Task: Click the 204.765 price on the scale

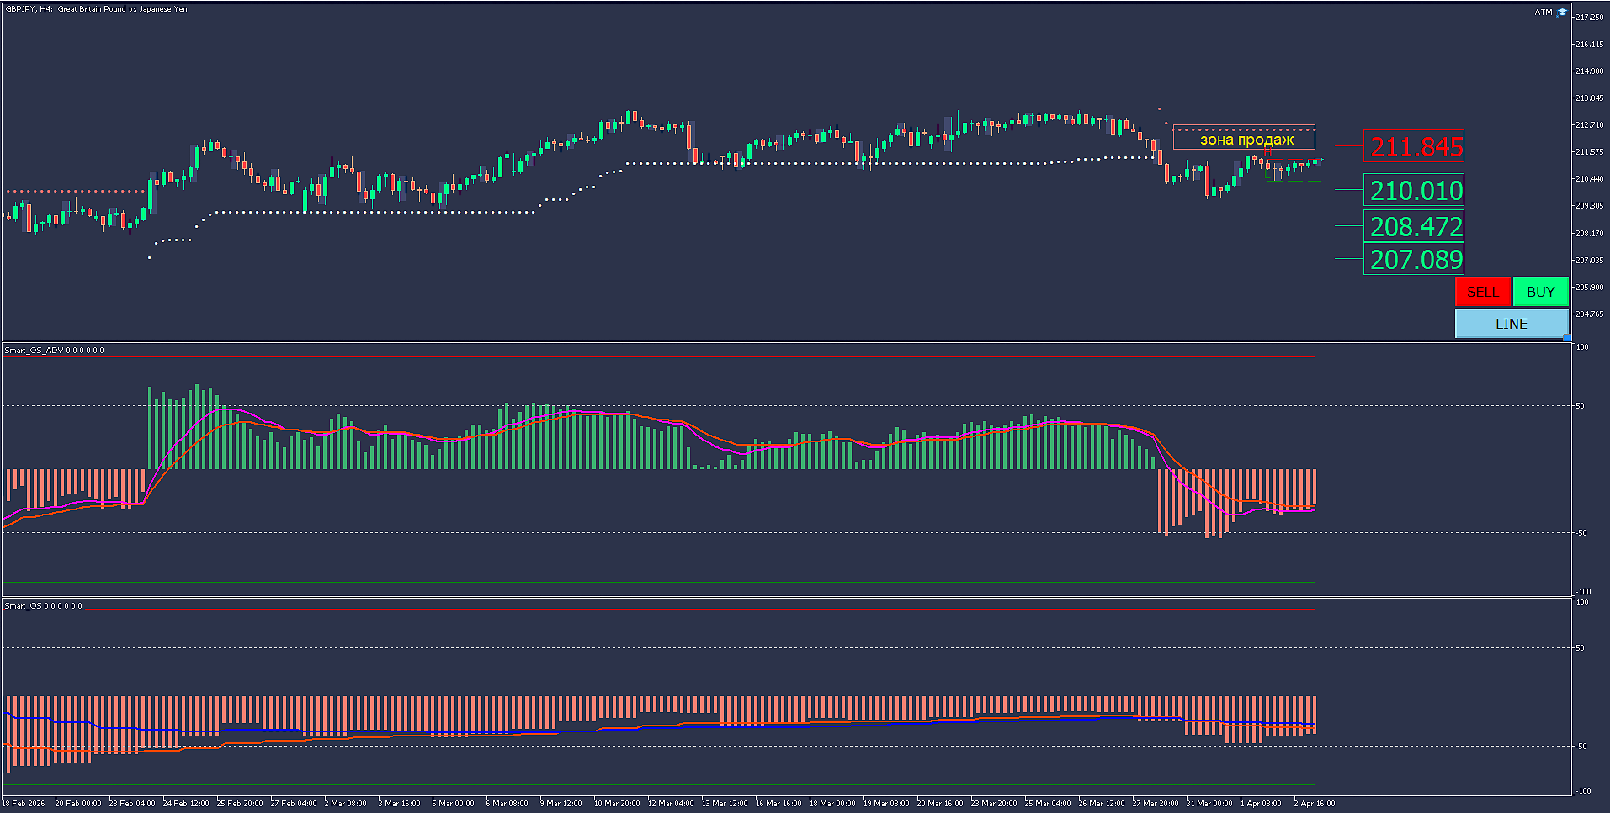Action: [1590, 314]
